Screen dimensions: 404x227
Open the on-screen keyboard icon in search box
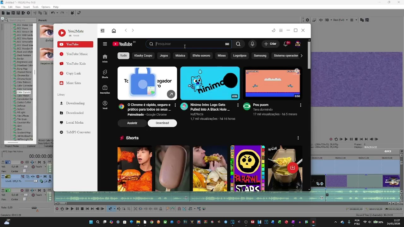point(227,44)
